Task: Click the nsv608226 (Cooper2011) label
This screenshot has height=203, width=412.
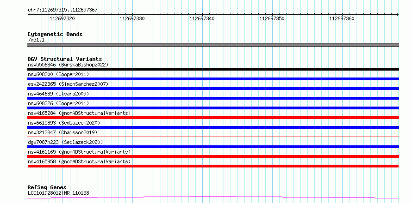Action: coord(58,103)
